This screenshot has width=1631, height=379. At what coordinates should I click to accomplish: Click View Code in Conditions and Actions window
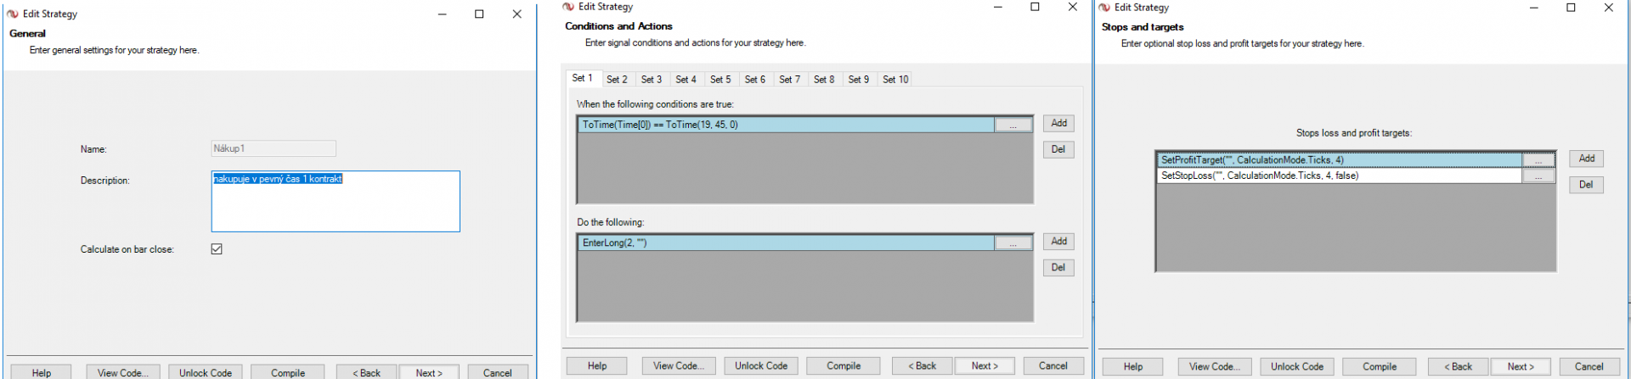coord(676,366)
